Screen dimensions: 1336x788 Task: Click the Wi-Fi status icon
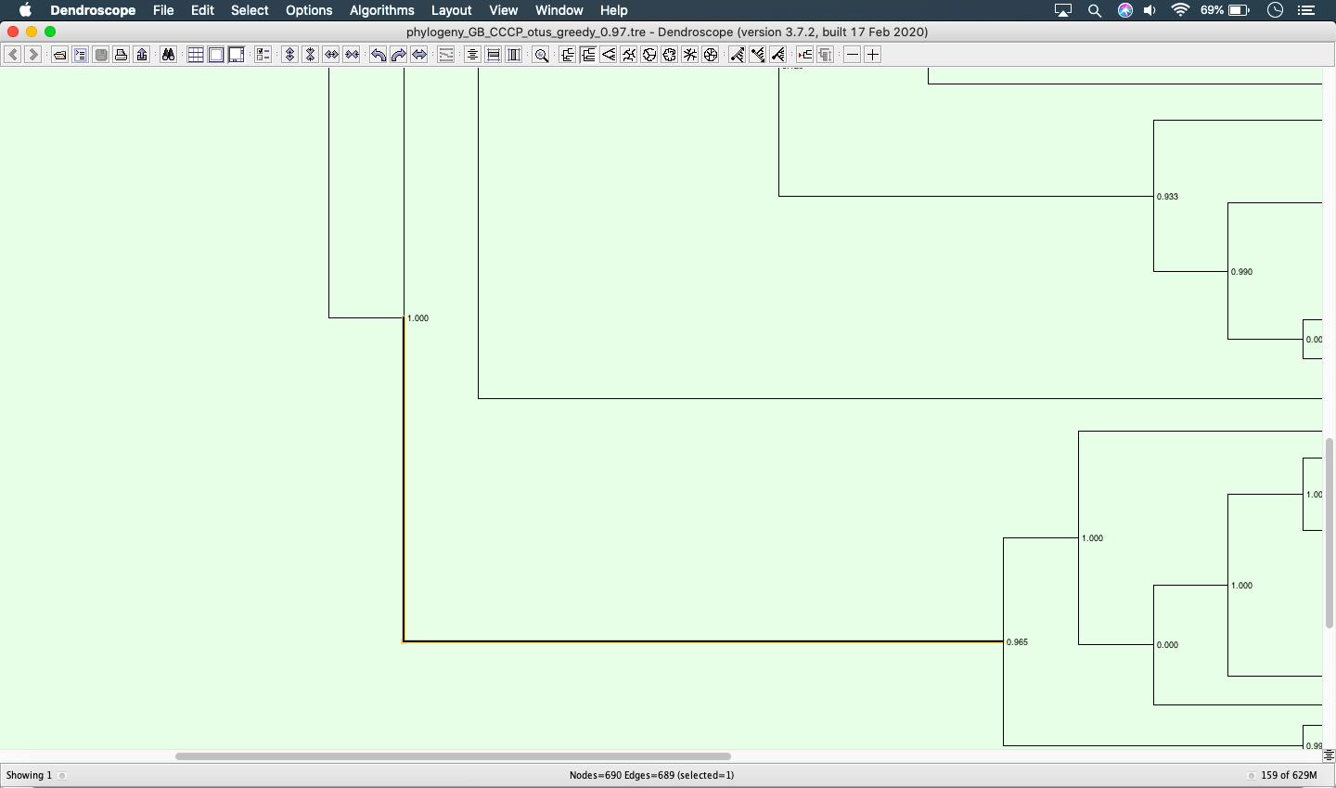click(1180, 10)
